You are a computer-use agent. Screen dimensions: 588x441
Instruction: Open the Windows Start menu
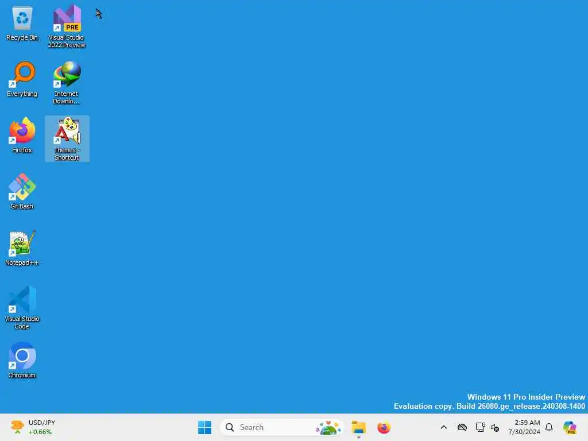click(x=205, y=427)
